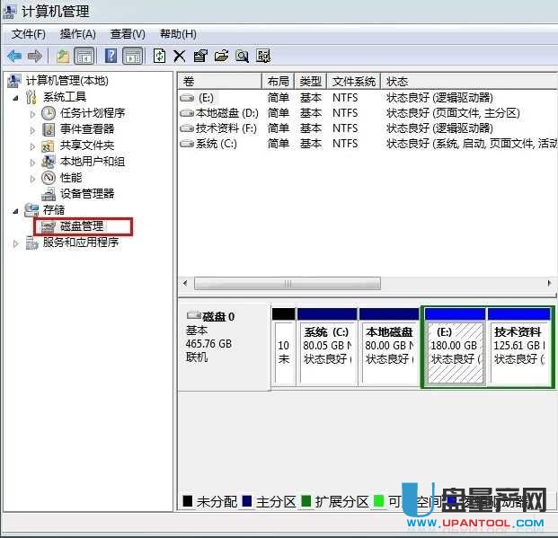This screenshot has width=558, height=538.
Task: Open the 查看(V) menu
Action: click(x=127, y=34)
